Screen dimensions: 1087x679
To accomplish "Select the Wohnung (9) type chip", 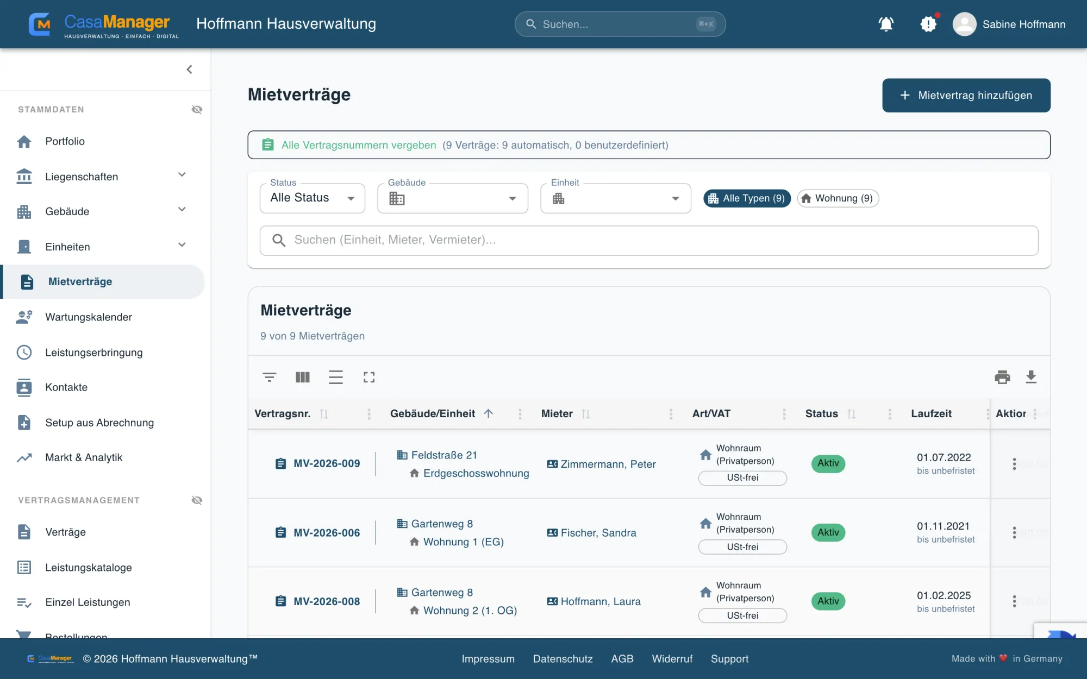I will (x=838, y=198).
